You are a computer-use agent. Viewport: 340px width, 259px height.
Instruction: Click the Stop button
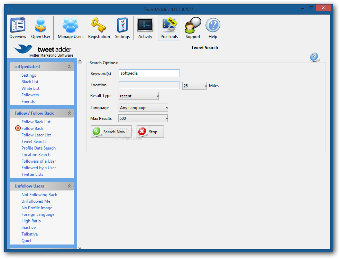(150, 132)
